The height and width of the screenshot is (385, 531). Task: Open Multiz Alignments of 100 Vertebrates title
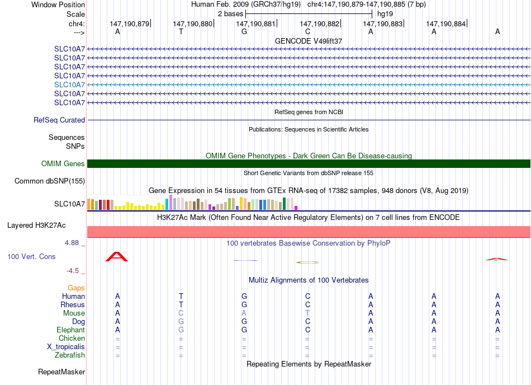click(309, 280)
